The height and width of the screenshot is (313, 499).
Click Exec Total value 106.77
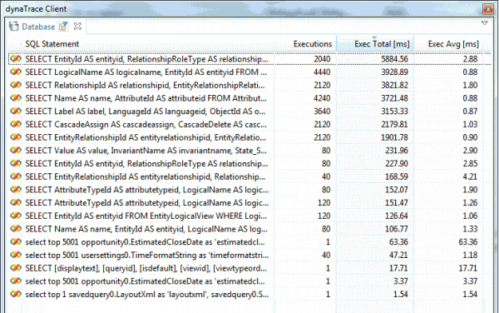click(397, 229)
